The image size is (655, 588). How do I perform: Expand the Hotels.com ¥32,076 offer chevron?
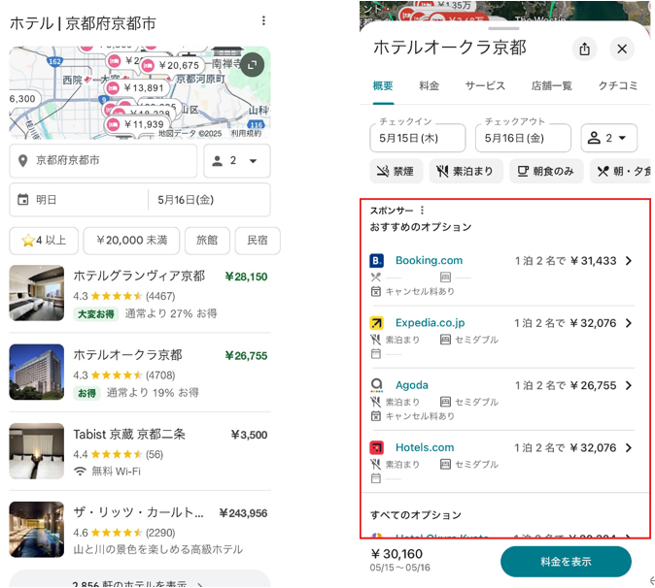click(629, 448)
